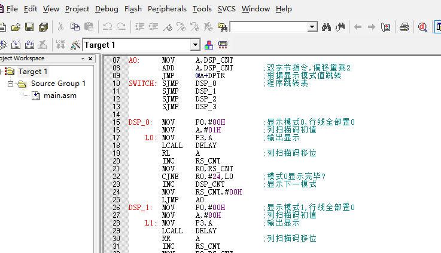Click the icon between forward arrow and printer
441x253 pixels.
385,27
